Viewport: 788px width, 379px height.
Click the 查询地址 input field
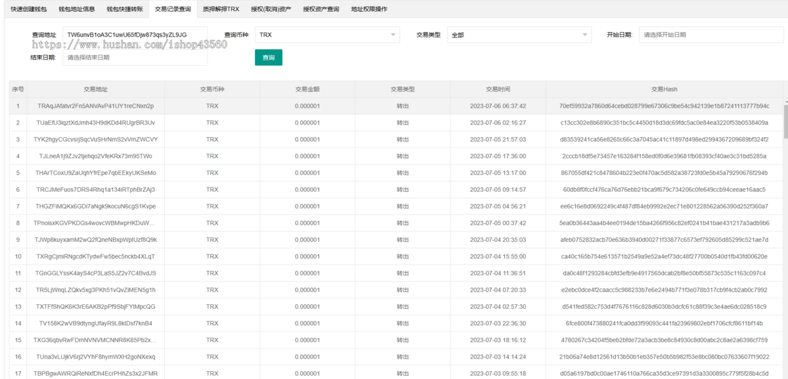(135, 35)
